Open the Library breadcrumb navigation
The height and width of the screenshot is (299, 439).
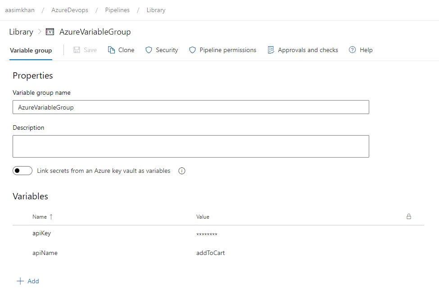156,9
